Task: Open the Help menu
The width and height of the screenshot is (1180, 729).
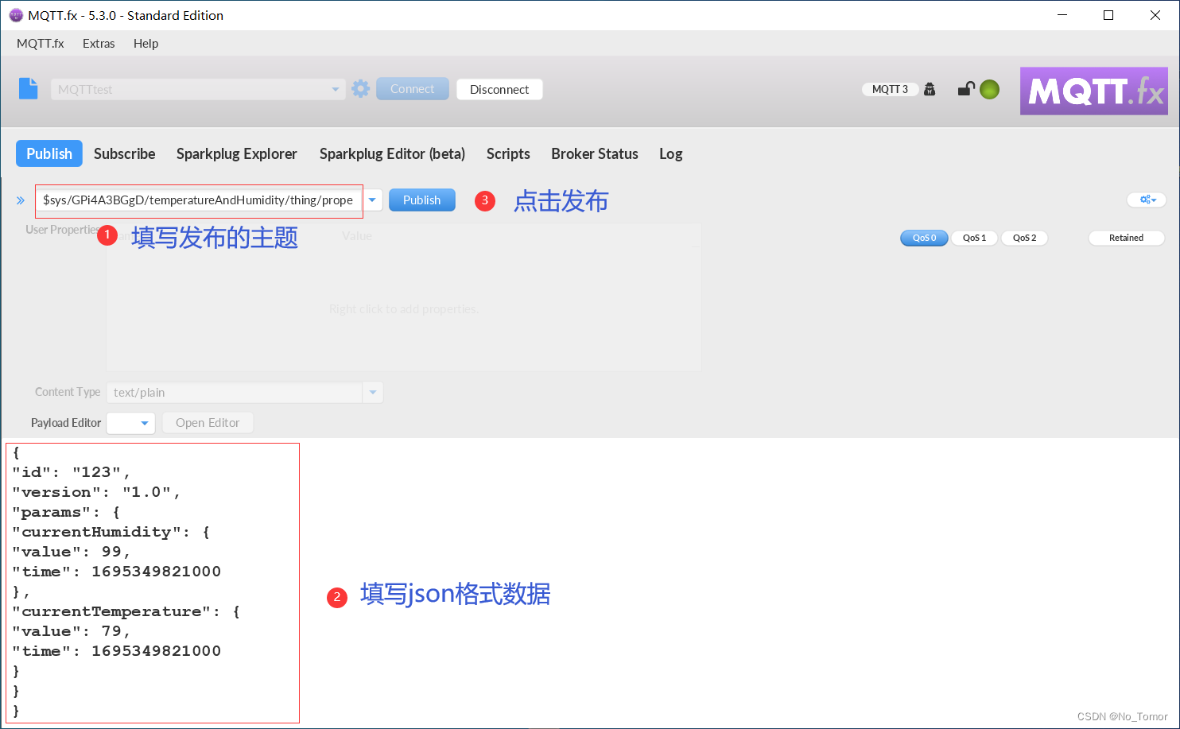Action: (x=146, y=43)
